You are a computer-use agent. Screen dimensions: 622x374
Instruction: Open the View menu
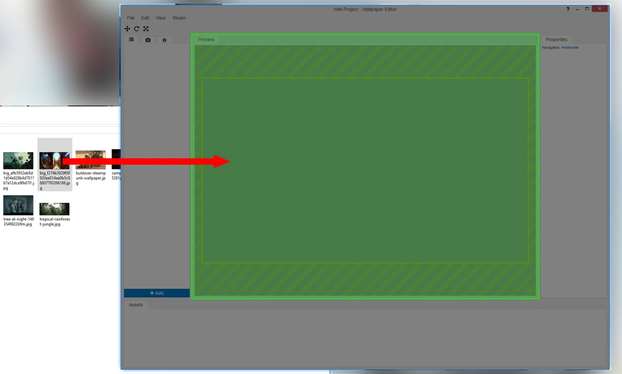pos(161,18)
